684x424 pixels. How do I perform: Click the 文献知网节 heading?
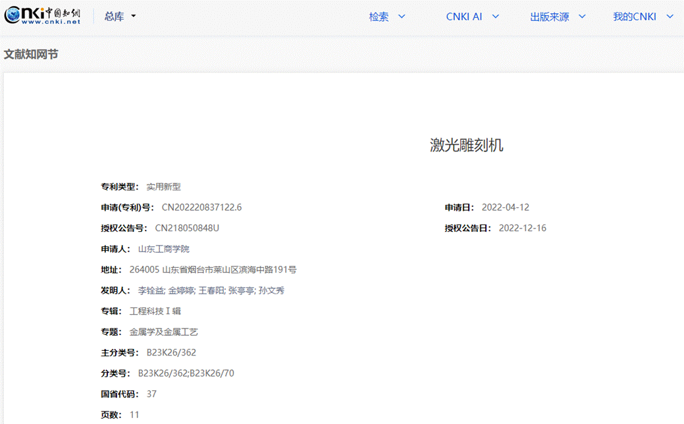[31, 54]
